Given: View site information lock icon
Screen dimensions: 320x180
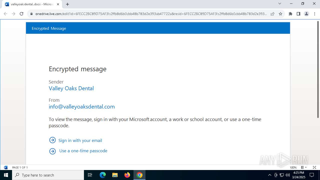Looking at the screenshot, I should (31, 14).
